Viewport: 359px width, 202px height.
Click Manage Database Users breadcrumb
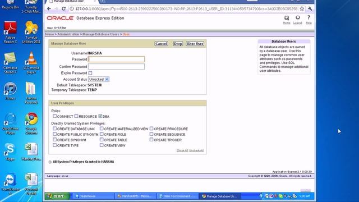[x=101, y=34]
